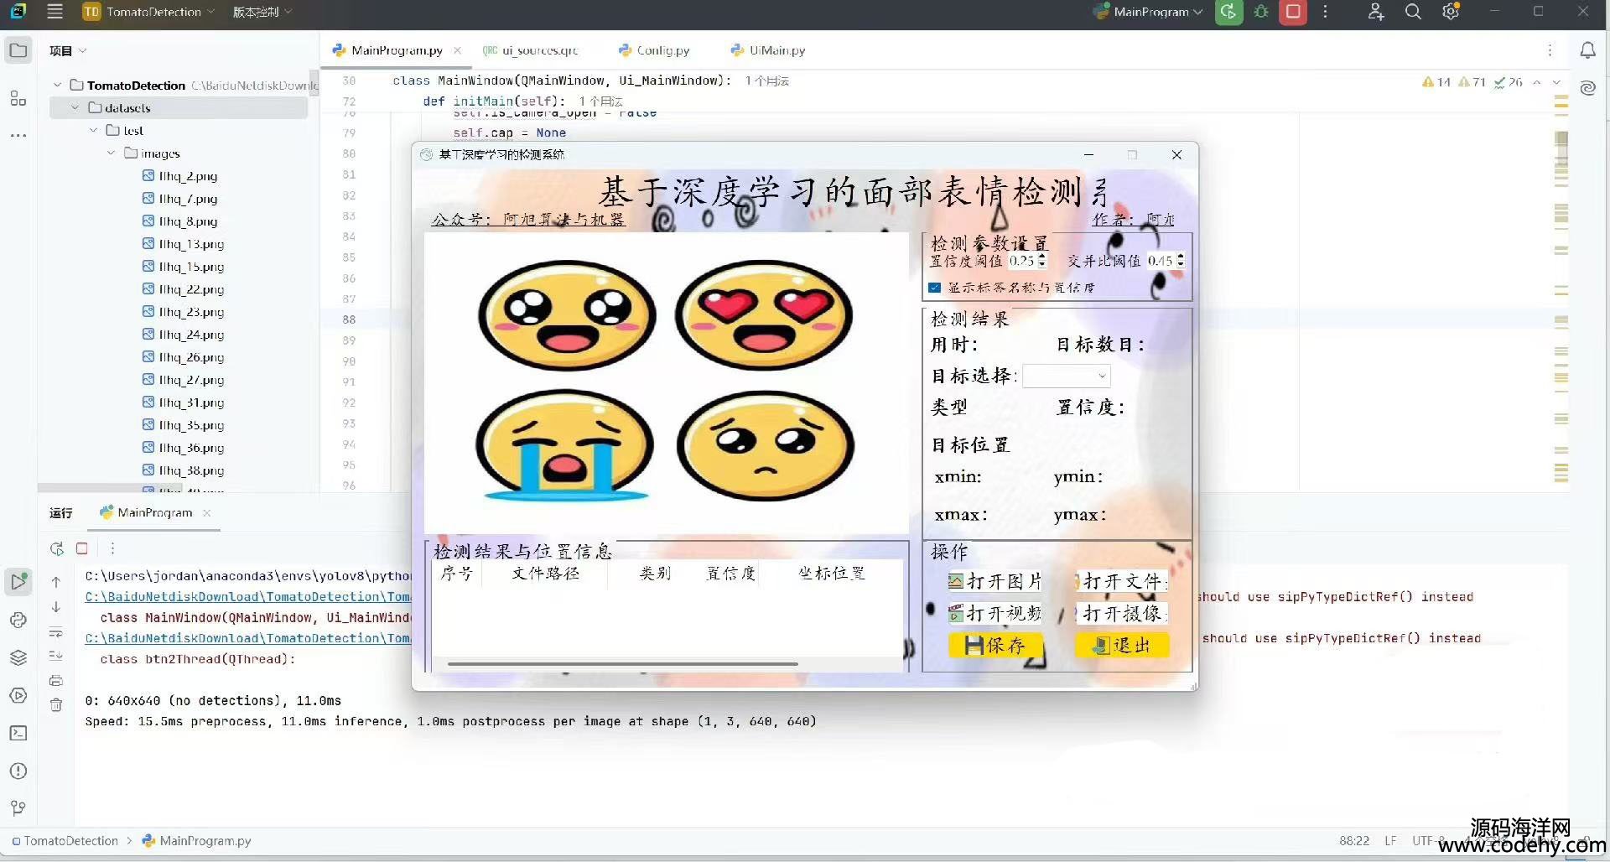Click the Rerun icon in Run panel
This screenshot has height=862, width=1610.
point(56,548)
